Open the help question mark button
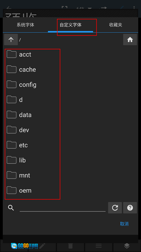Screen dimensions: 141x252 (130, 208)
